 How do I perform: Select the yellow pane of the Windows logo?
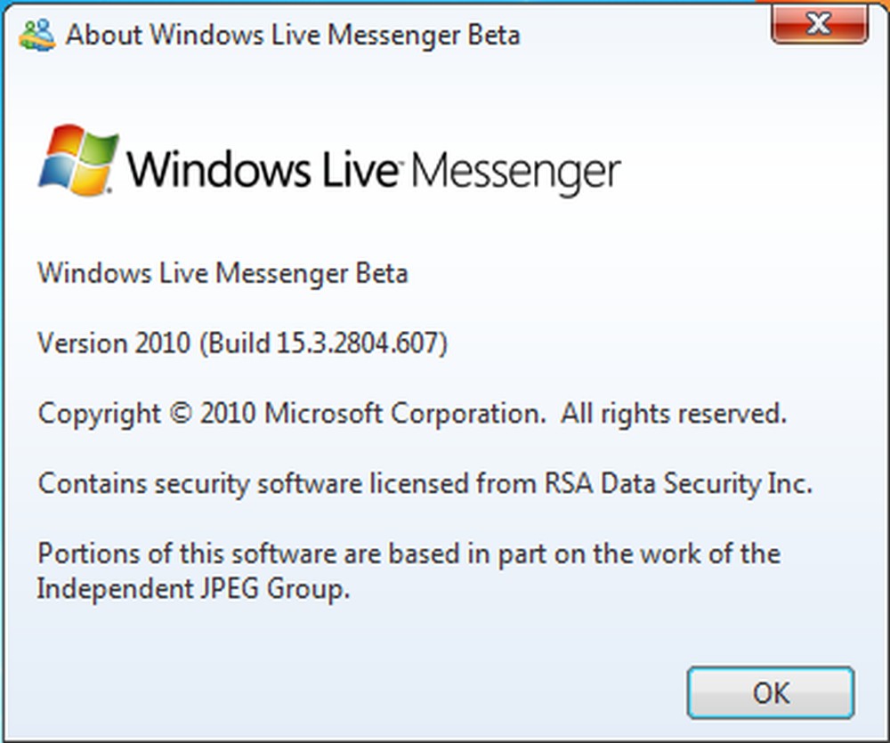[x=89, y=175]
